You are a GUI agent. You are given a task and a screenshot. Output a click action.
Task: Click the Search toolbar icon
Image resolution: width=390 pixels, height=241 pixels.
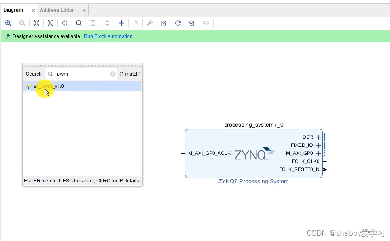(79, 23)
